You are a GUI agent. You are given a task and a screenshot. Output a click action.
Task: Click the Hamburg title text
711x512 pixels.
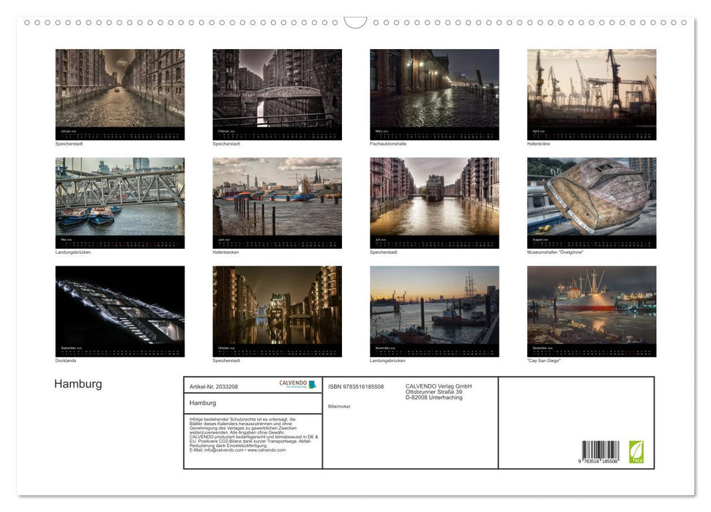point(78,383)
